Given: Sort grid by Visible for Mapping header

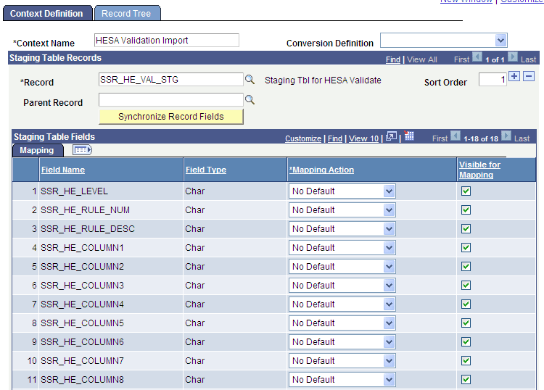Looking at the screenshot, I should 480,170.
